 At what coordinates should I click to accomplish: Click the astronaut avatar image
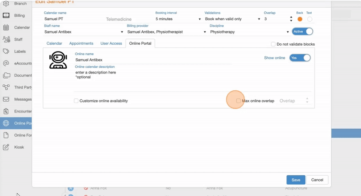58,60
